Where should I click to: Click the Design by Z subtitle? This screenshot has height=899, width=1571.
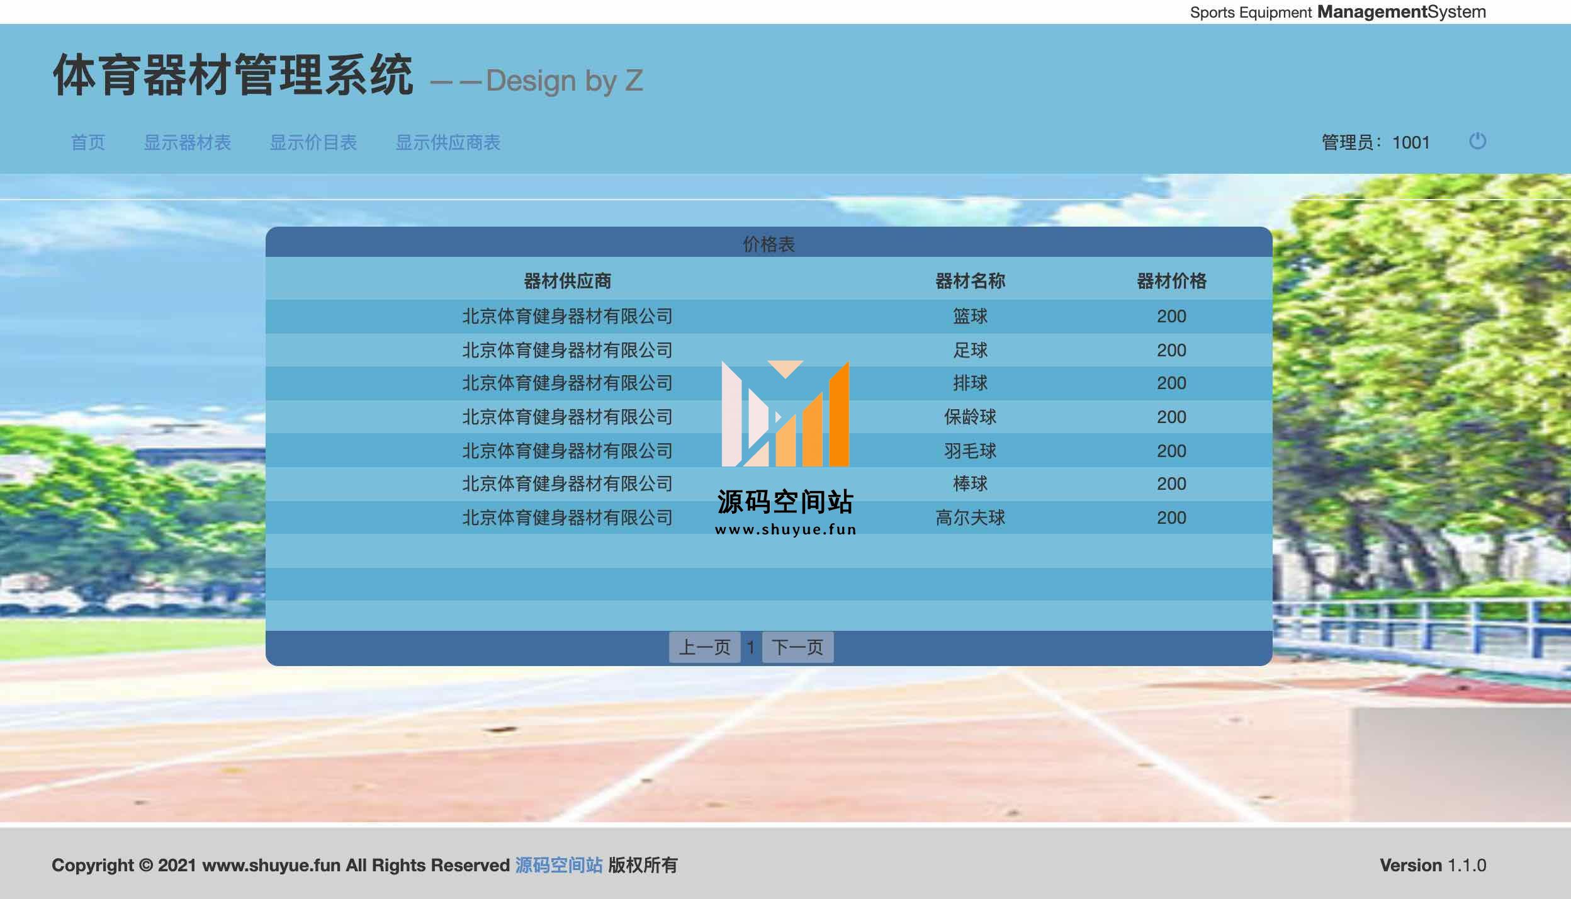[564, 81]
